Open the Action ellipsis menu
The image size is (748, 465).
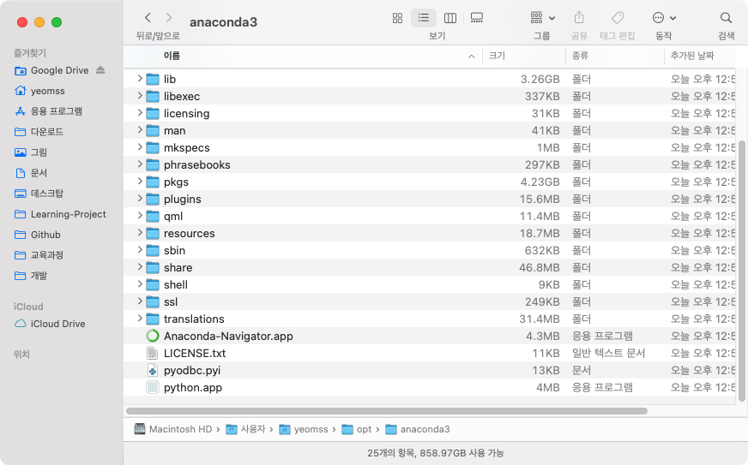tap(664, 18)
